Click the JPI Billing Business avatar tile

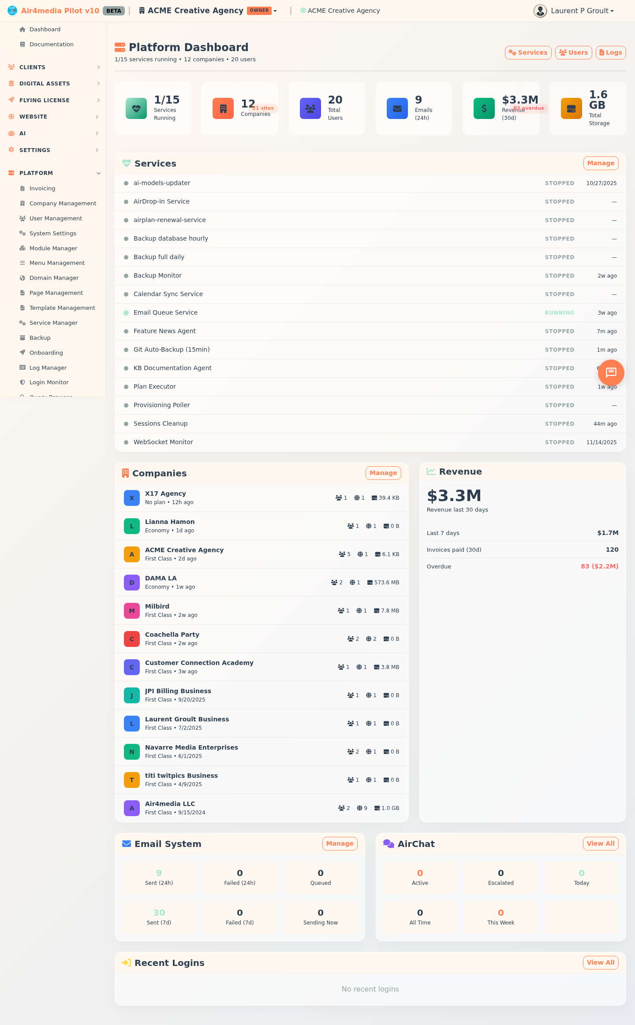[x=132, y=695]
